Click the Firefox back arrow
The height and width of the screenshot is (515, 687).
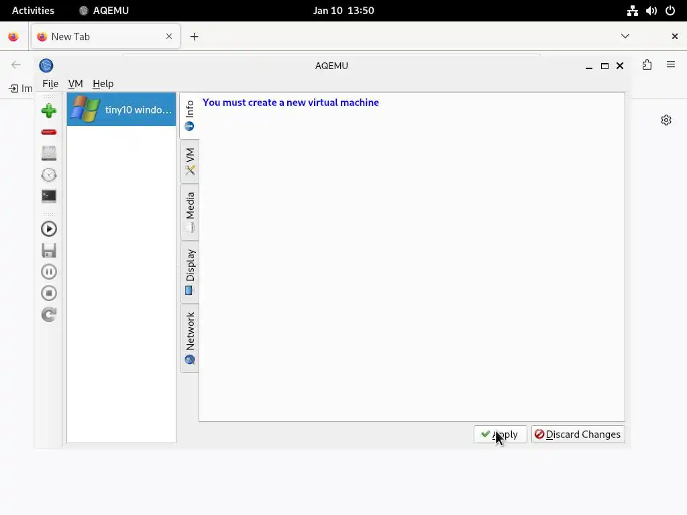16,65
